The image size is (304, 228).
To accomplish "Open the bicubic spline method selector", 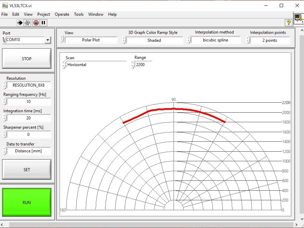I will point(216,40).
